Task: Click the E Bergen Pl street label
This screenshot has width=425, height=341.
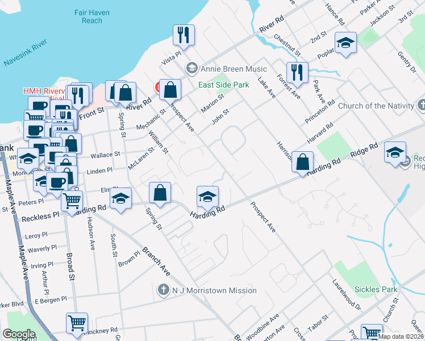Action: click(51, 300)
